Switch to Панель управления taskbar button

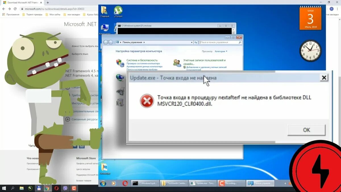pyautogui.click(x=261, y=183)
